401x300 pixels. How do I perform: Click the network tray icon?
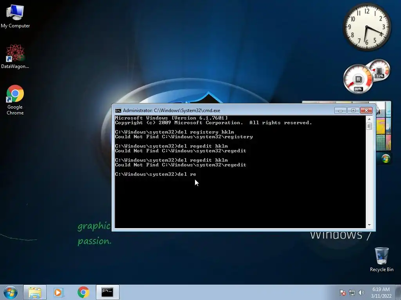click(352, 293)
